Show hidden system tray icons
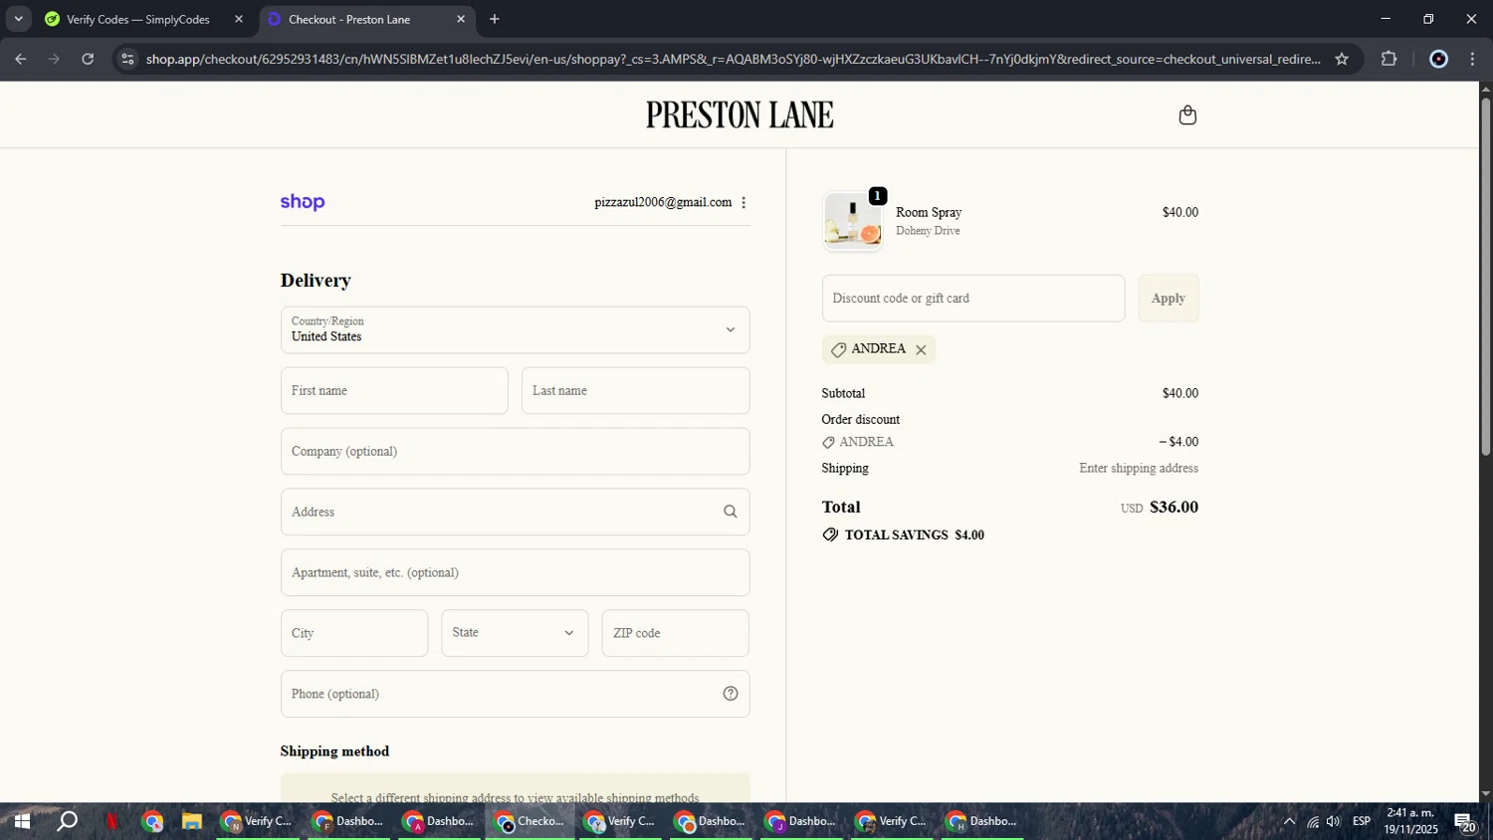1493x840 pixels. pos(1289,822)
